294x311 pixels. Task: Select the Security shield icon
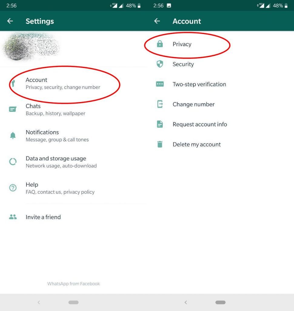[x=159, y=64]
